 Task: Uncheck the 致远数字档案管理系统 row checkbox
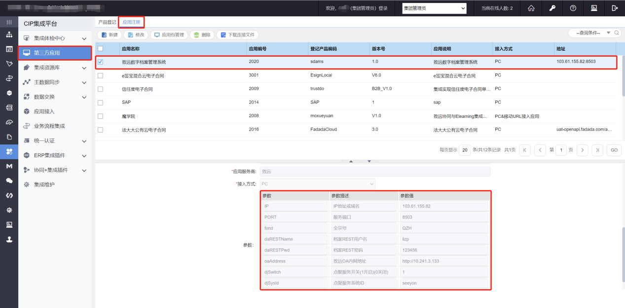(x=101, y=62)
